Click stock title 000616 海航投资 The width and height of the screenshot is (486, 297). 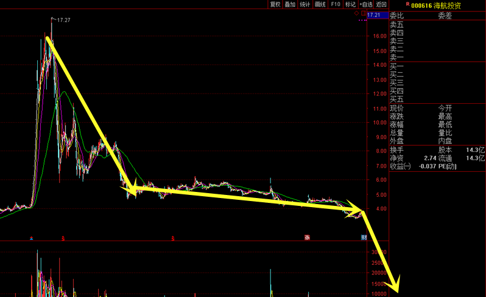[436, 5]
